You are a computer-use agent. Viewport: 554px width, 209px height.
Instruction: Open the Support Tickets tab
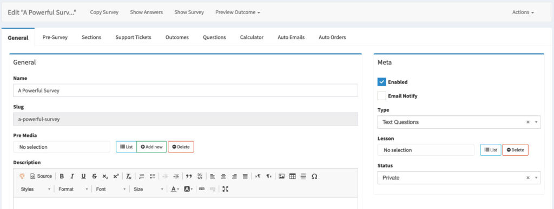[x=133, y=37]
